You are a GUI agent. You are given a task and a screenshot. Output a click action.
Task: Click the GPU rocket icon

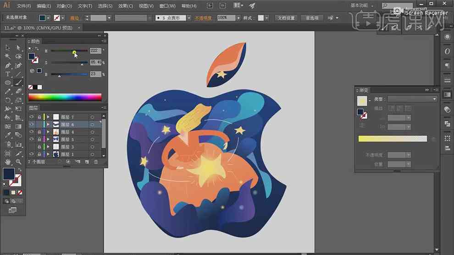252,5
